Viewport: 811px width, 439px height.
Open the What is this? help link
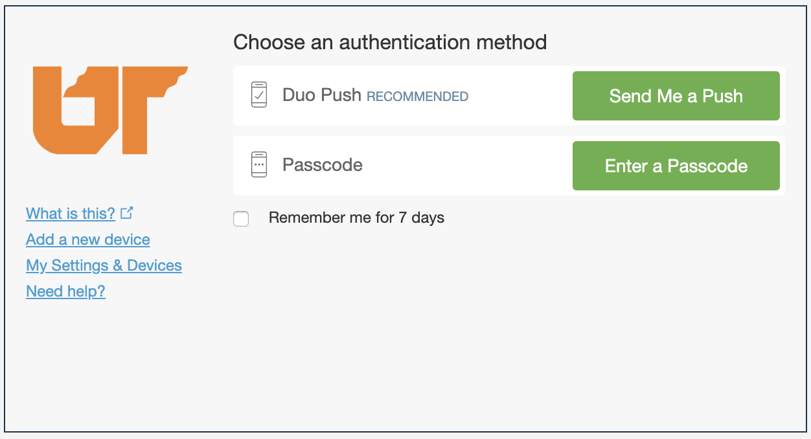click(70, 213)
